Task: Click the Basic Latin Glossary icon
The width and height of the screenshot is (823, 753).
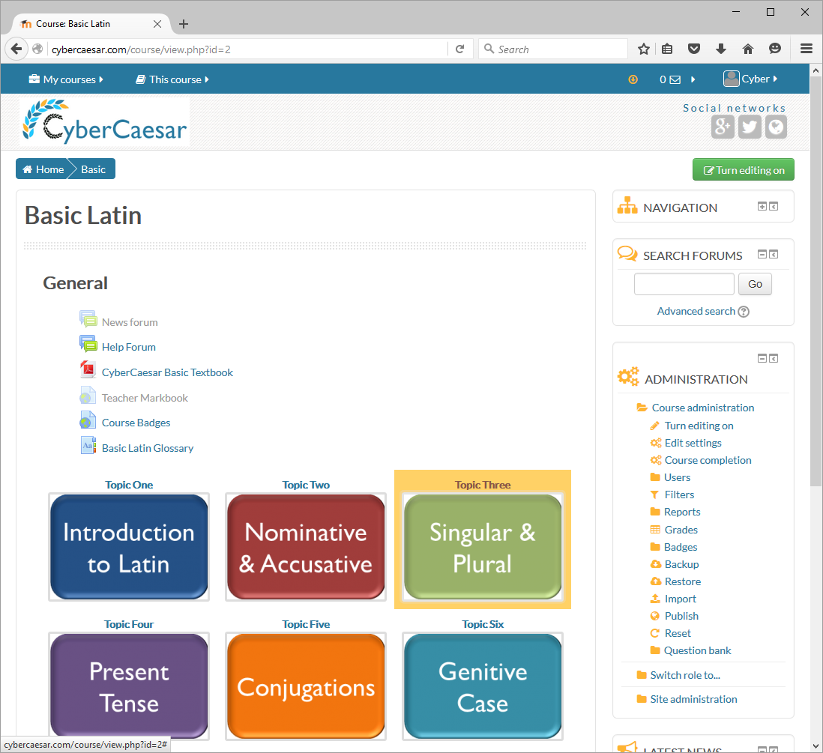Action: (88, 446)
